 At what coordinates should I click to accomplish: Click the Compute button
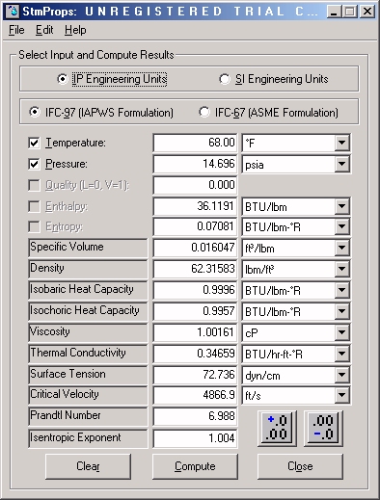pos(195,466)
